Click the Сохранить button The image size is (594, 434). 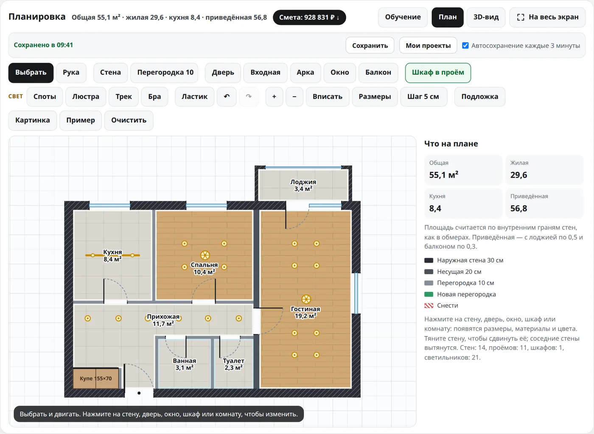coord(370,45)
